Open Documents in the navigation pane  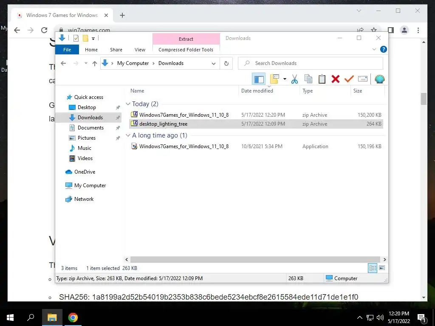coord(90,127)
